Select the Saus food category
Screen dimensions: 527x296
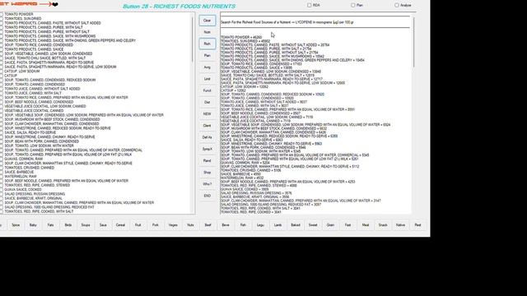103,225
